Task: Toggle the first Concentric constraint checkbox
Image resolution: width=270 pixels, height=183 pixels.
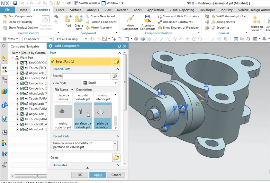Action: [x=22, y=83]
